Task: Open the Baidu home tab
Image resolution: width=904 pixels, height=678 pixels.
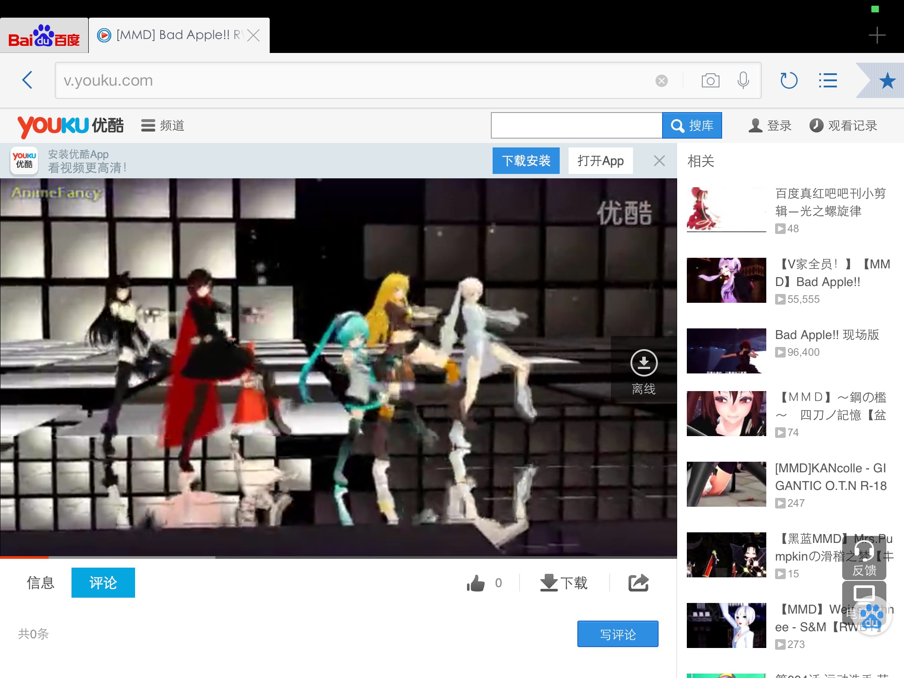Action: [44, 36]
